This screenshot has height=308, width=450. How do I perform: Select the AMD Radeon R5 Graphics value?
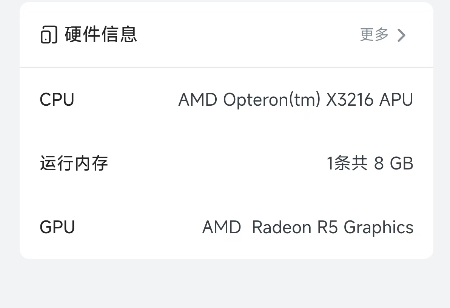[x=308, y=227]
